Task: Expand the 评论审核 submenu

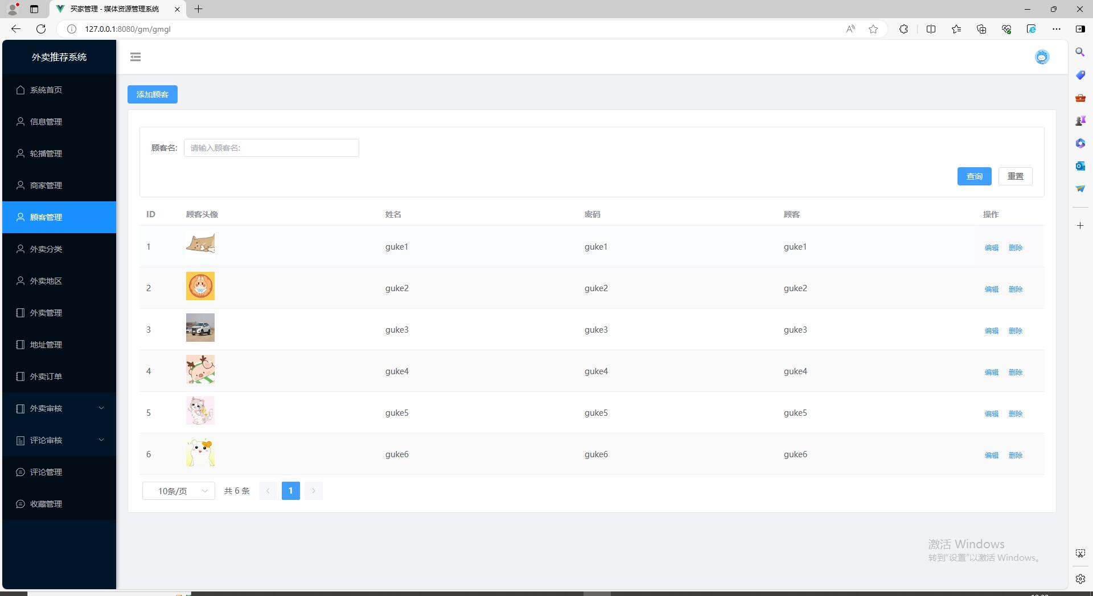Action: click(x=59, y=440)
